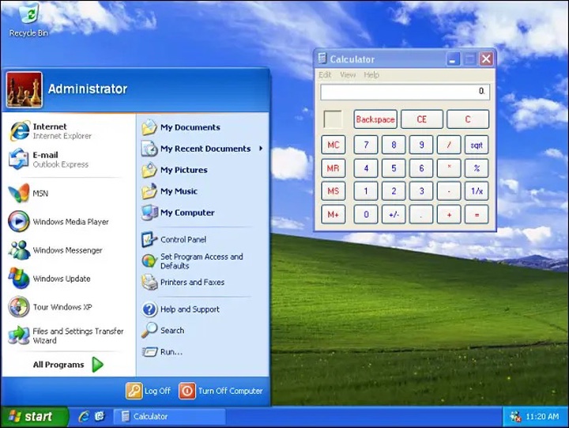Viewport: 569px width, 428px height.
Task: Click the Calculator display field
Action: pos(405,93)
